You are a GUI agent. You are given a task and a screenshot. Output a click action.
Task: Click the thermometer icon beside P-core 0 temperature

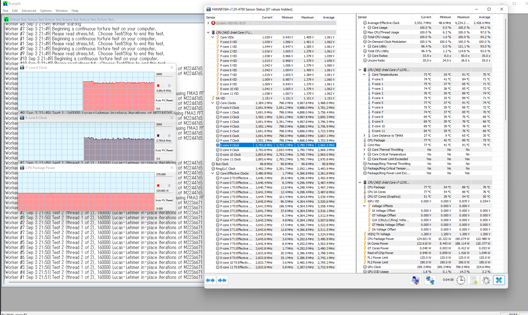[369, 79]
